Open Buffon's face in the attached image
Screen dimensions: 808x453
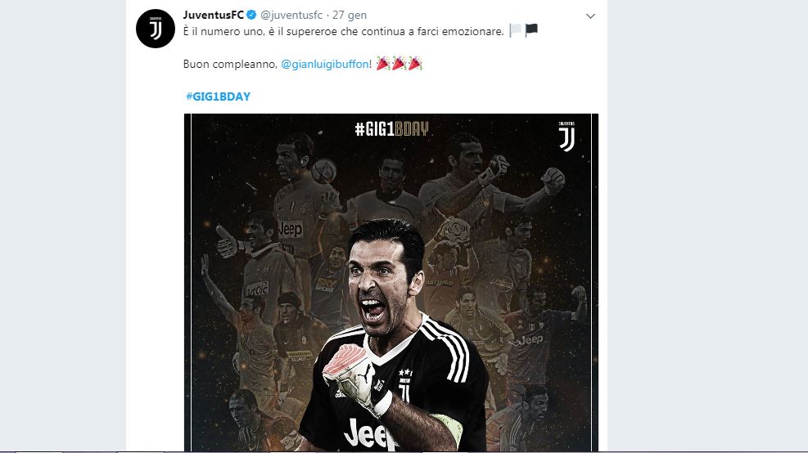380,280
